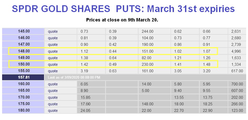Viewport: 248px width, 120px height.
Task: Open the quote link for strike 150.00
Action: point(53,64)
